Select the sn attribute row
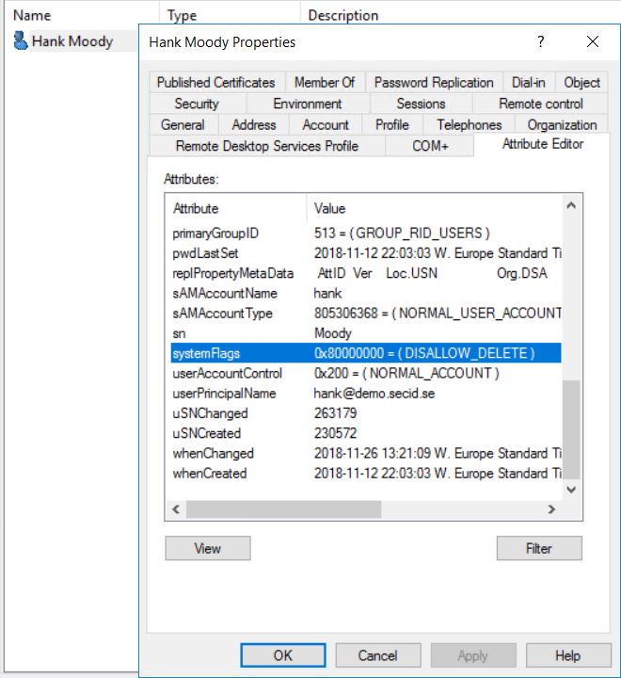Screen dimensions: 621x678 (x=366, y=333)
